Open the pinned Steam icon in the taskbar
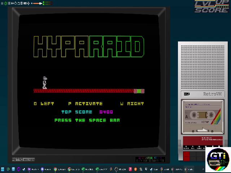Screen dimensions: 231x173 point(24,169)
